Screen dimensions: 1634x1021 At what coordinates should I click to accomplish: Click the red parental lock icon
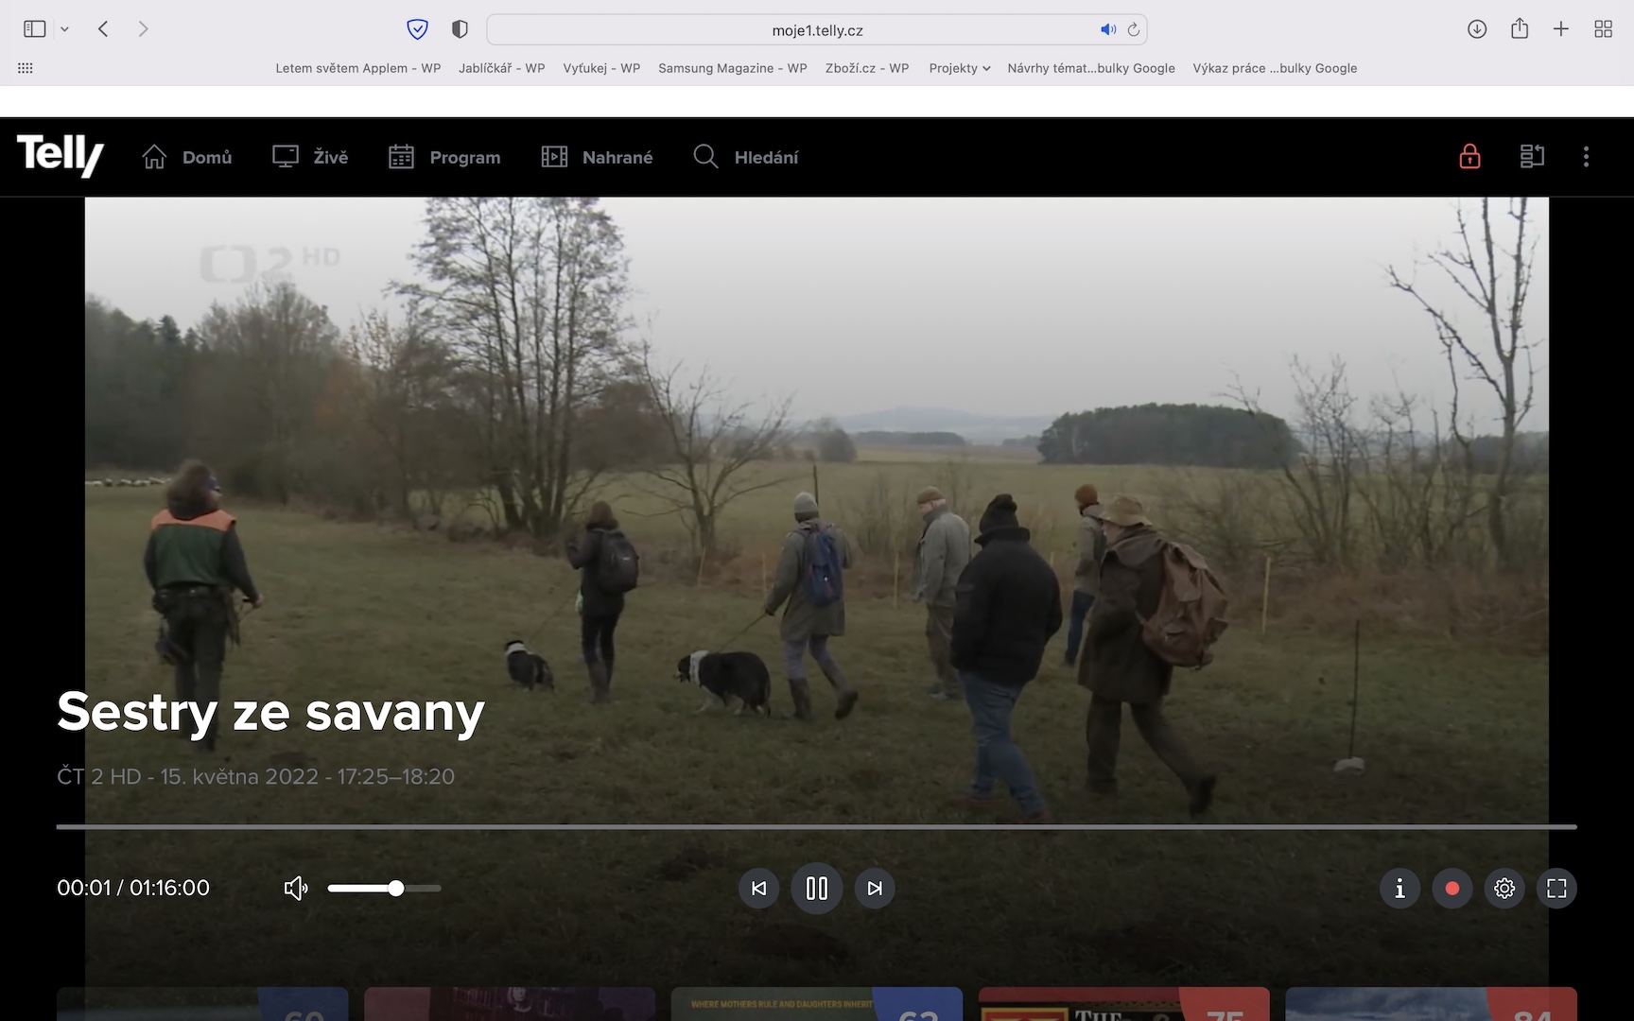(x=1469, y=156)
